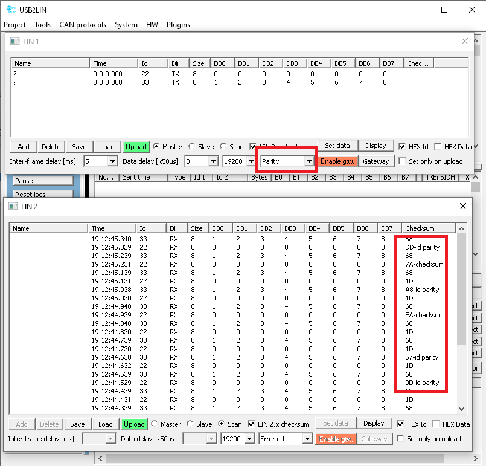Toggle HEX Id checkbox in LIN 2
486x466 pixels.
pos(400,424)
